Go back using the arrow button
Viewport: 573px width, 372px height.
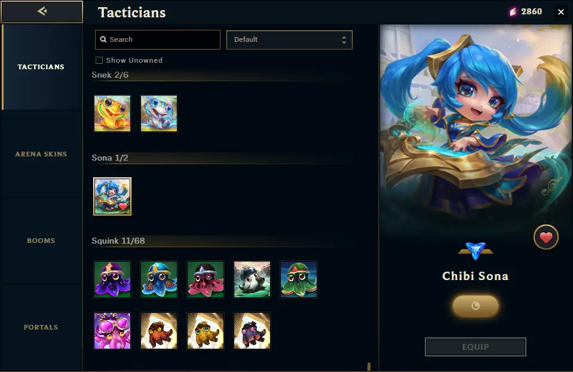42,12
